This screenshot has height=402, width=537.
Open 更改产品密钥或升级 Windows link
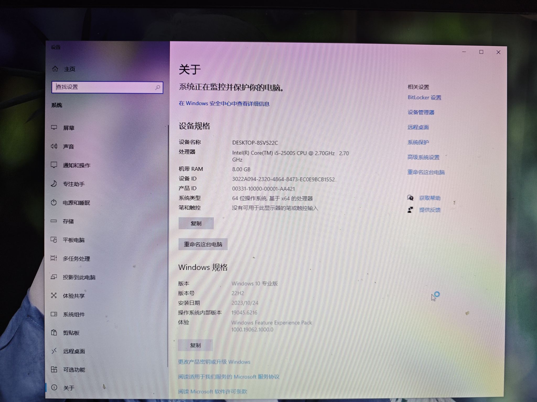[214, 362]
